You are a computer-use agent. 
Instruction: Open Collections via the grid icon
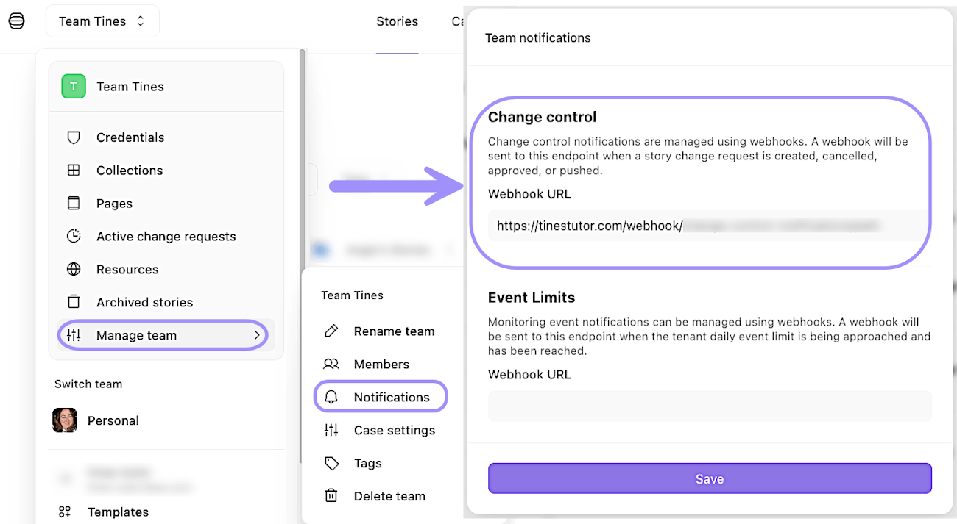tap(74, 171)
